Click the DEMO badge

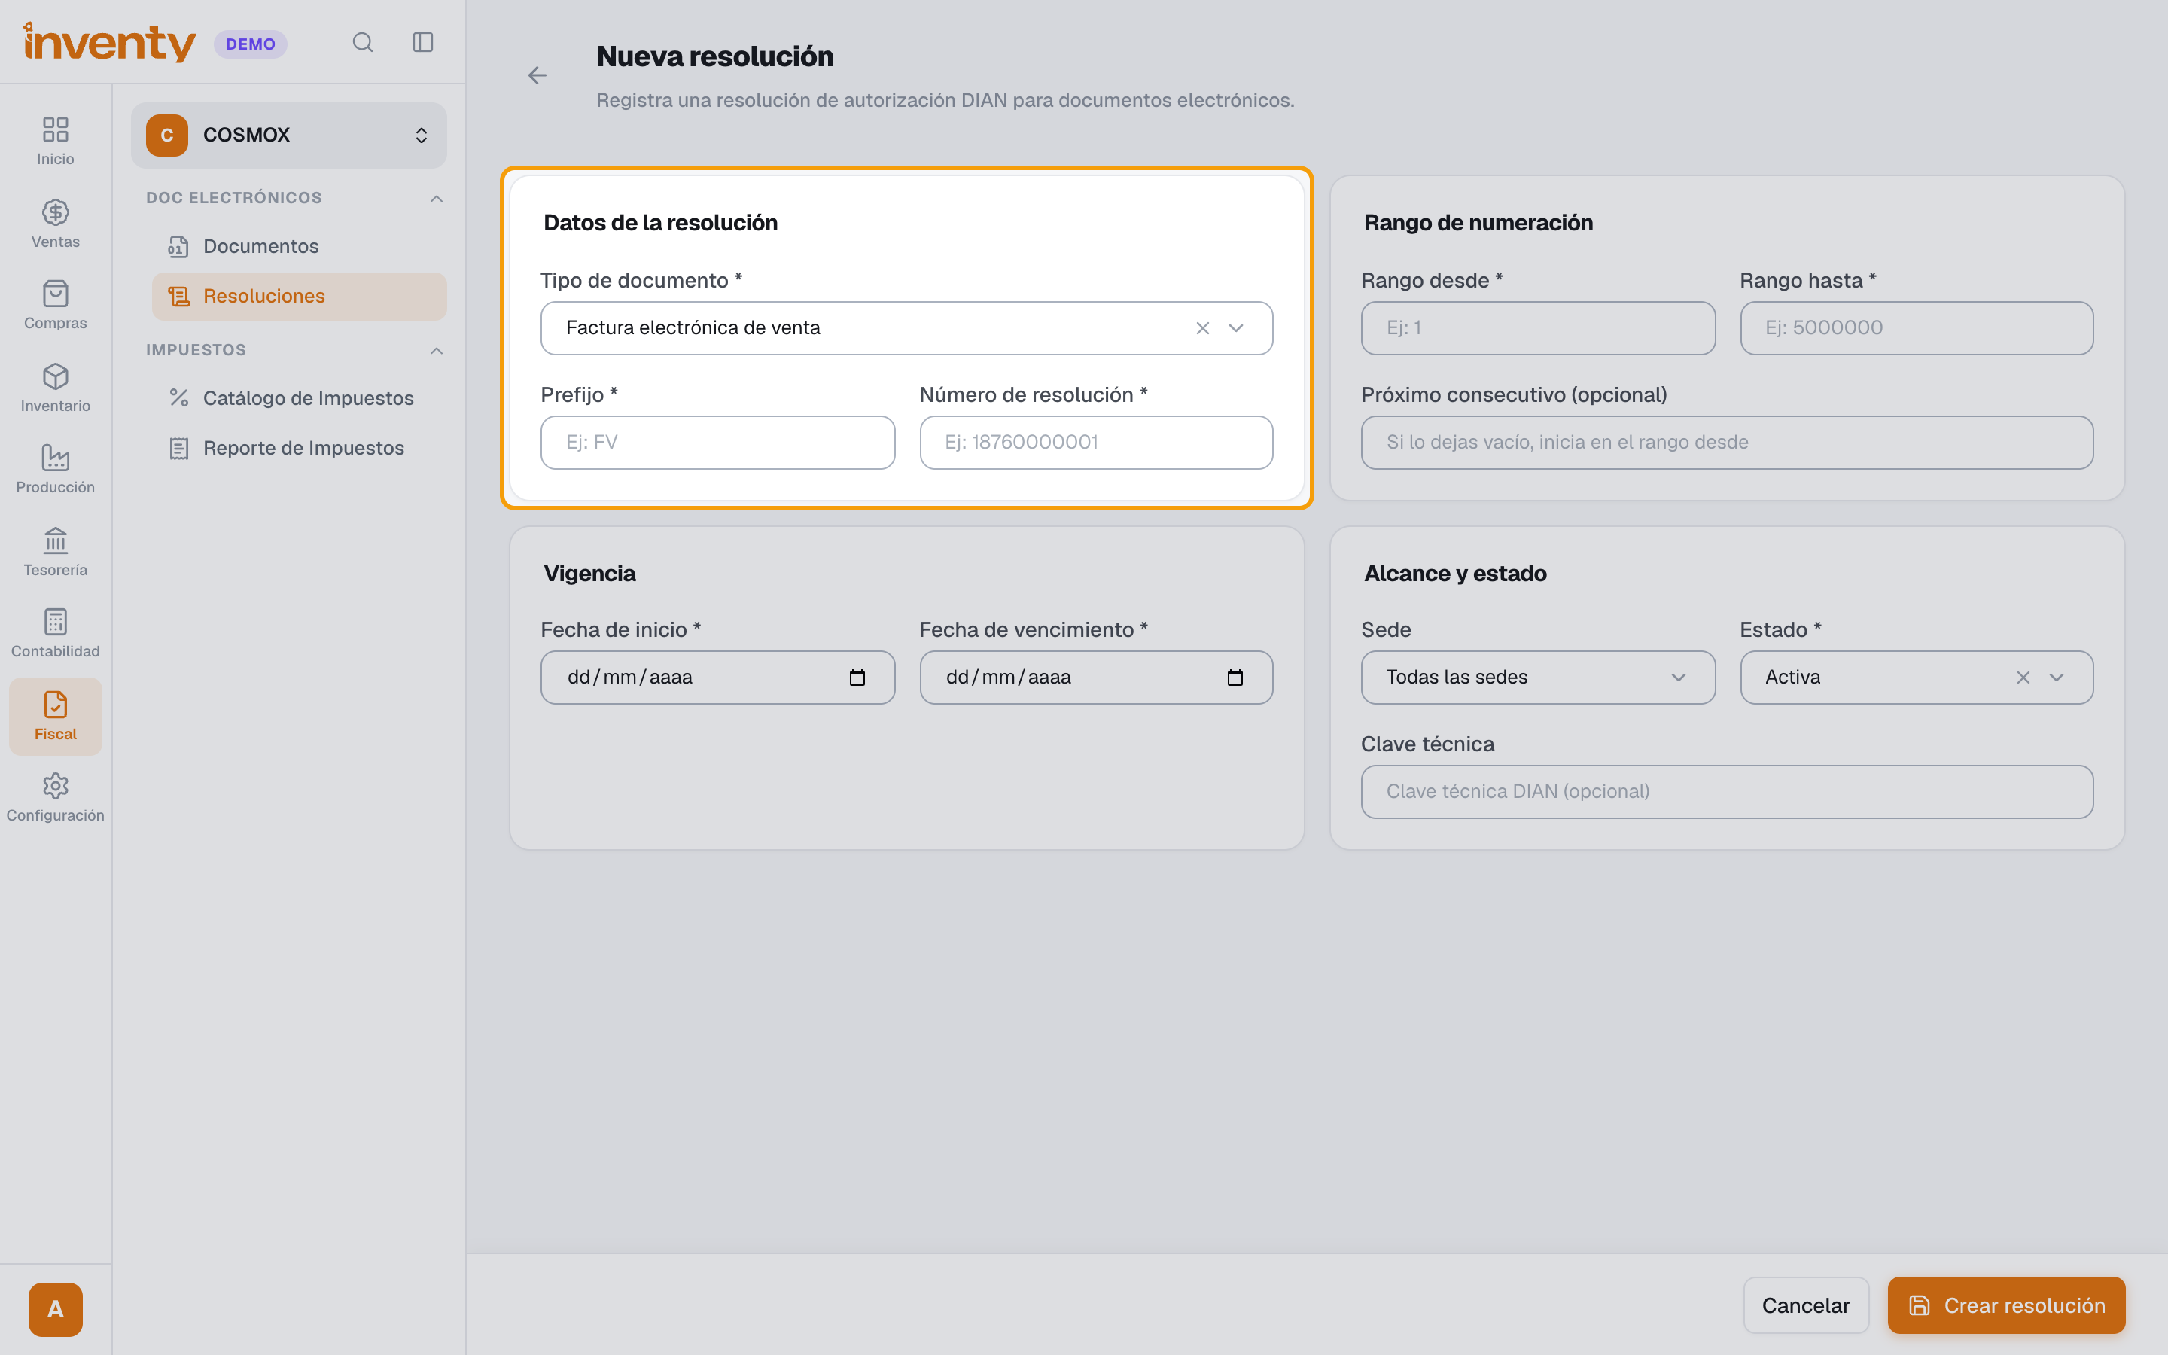pos(250,44)
